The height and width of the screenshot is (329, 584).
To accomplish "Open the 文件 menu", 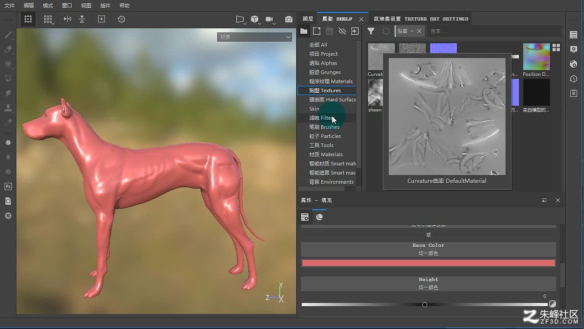I will pos(10,5).
